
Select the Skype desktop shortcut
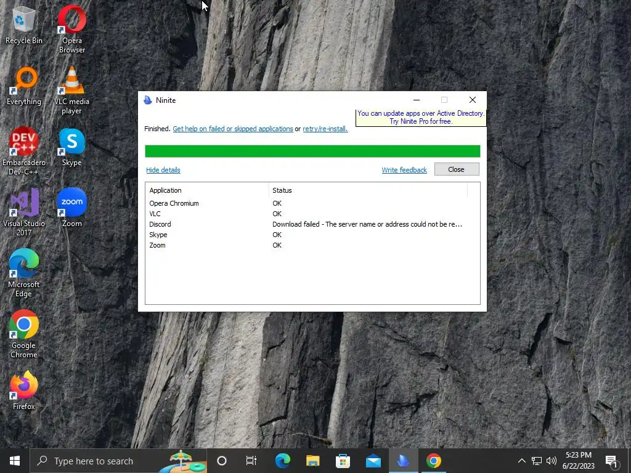coord(71,147)
